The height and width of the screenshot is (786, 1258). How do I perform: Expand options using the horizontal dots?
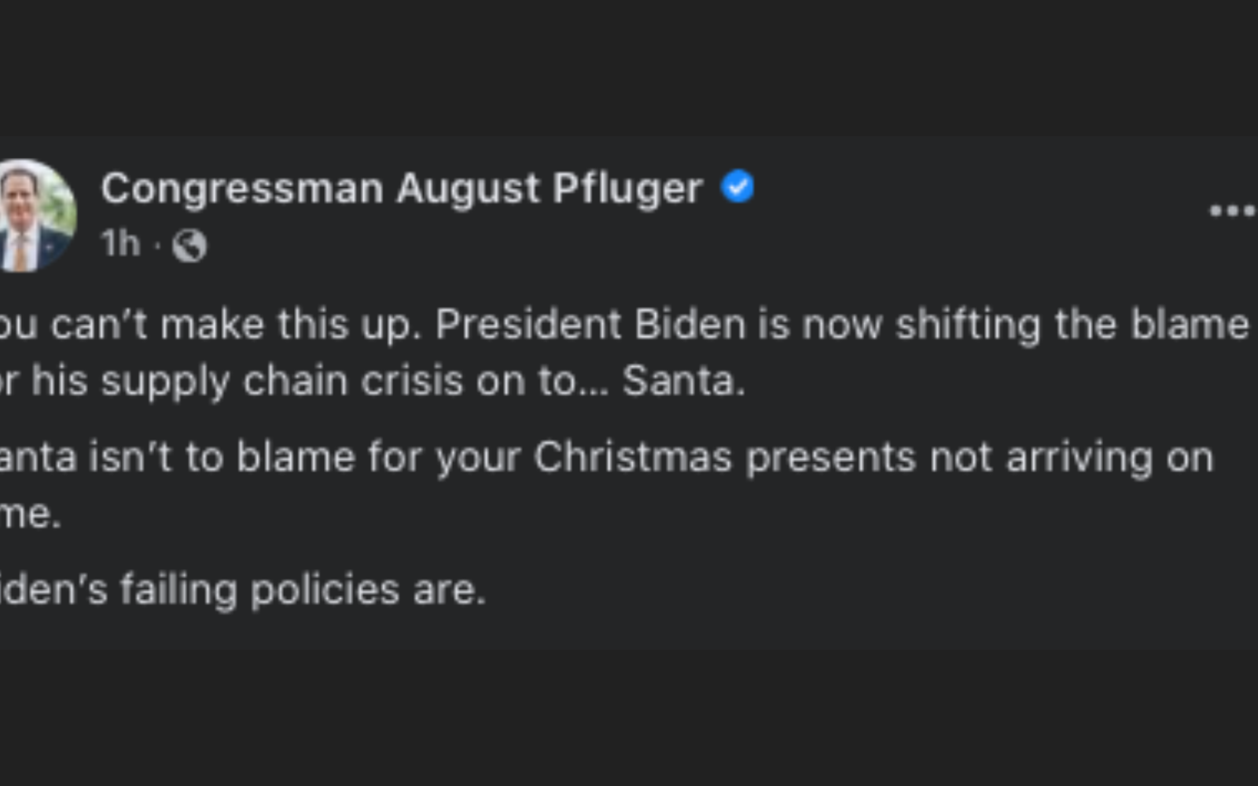click(1232, 209)
